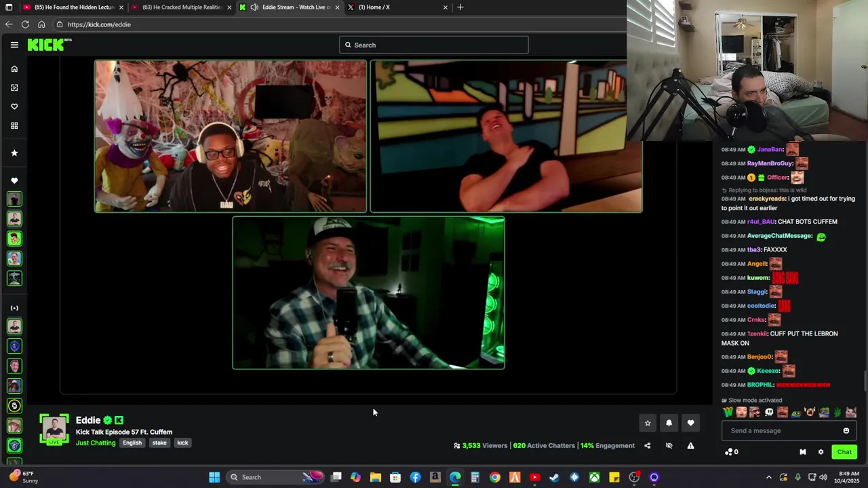Follow Eddie with the heart button
868x488 pixels.
click(690, 423)
